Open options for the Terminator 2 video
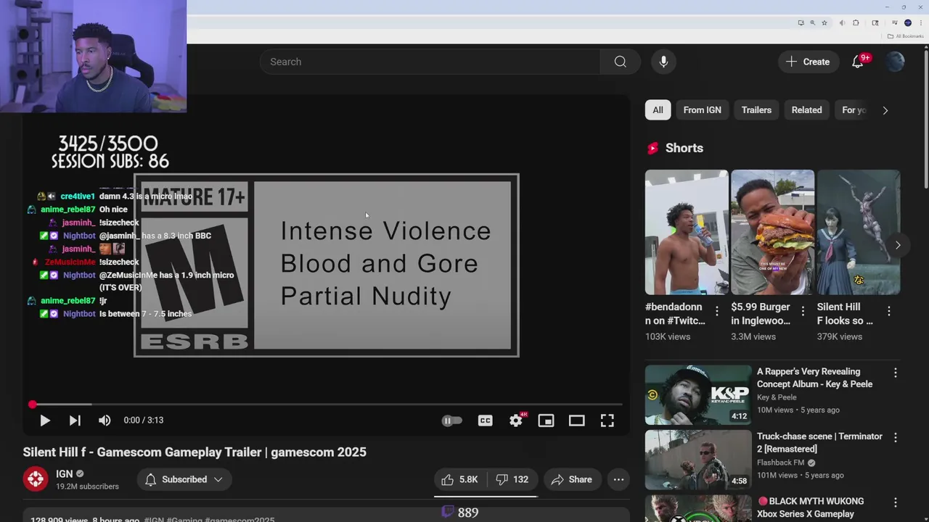This screenshot has height=522, width=929. coord(895,438)
